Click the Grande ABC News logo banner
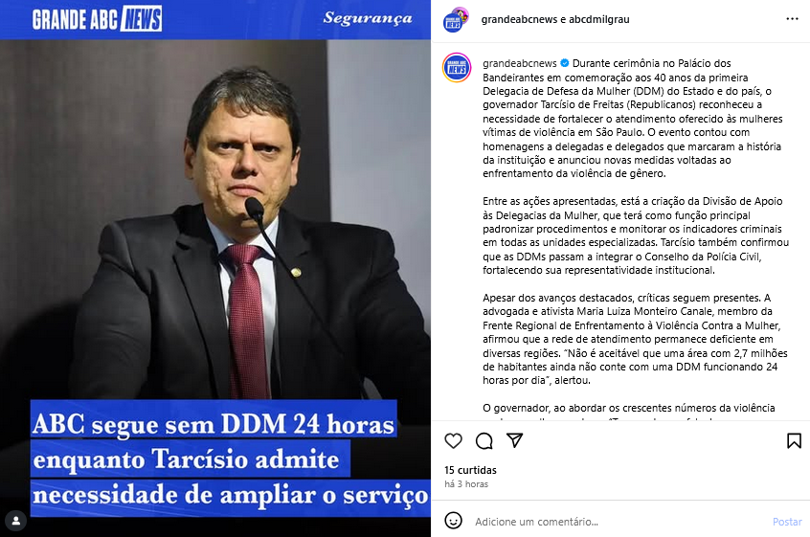This screenshot has height=537, width=810. tap(97, 19)
